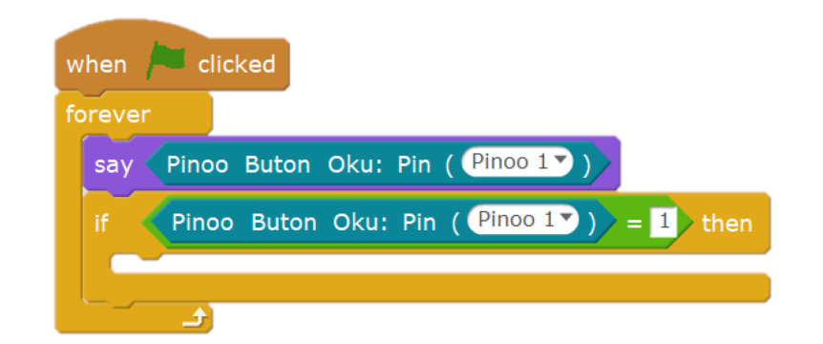Screen dimensions: 823x344
Task: Open the Pinoo 1 dropdown in if condition
Action: (522, 221)
